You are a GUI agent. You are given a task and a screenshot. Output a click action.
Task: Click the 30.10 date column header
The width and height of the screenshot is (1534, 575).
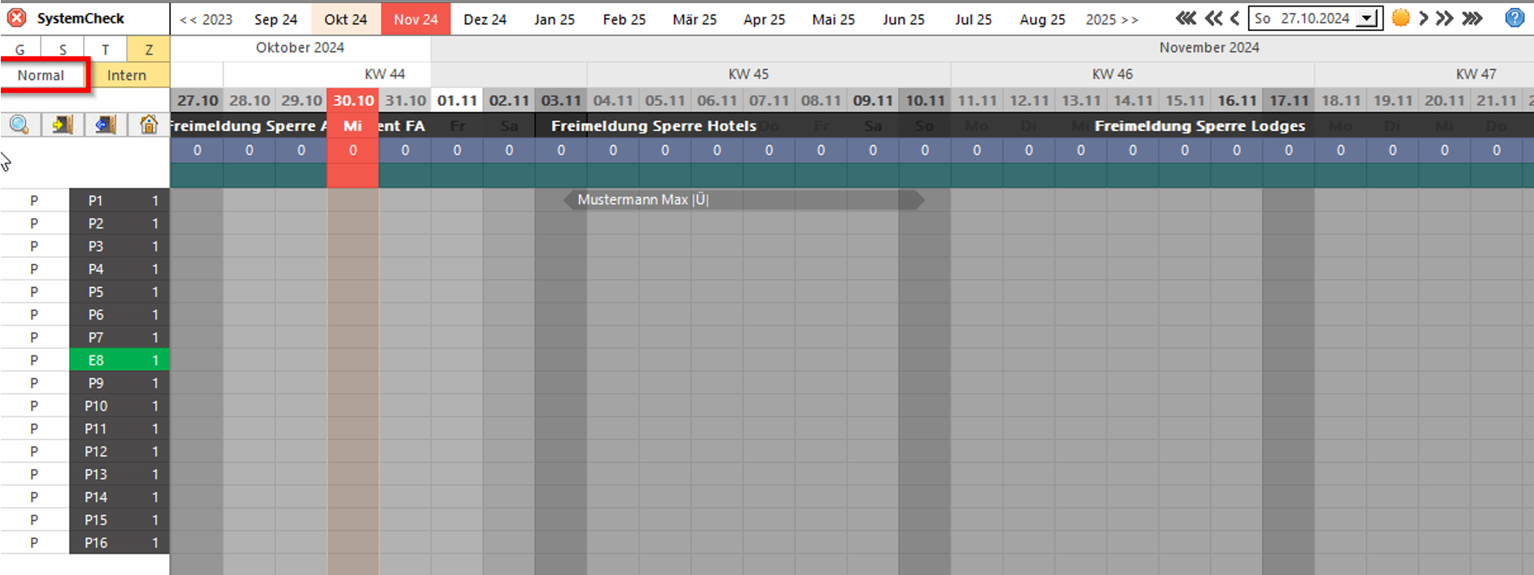click(x=353, y=101)
